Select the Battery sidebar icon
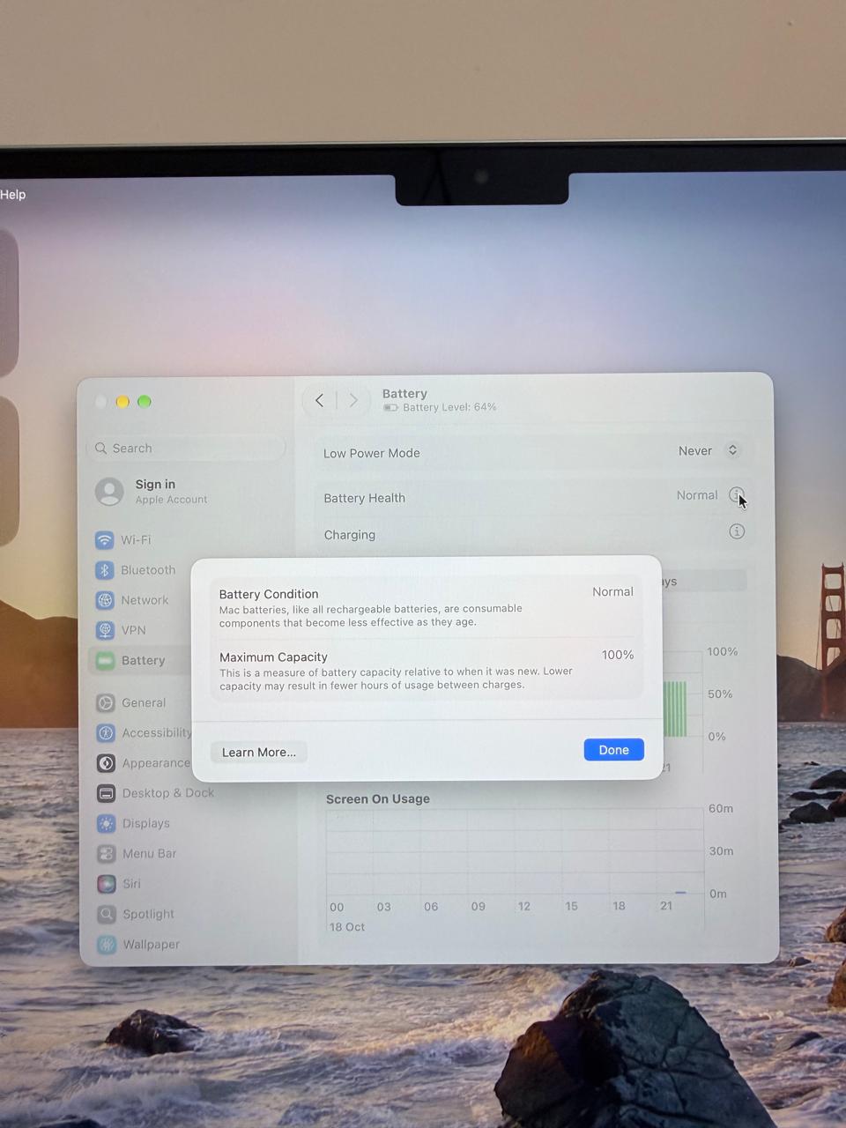 point(105,660)
